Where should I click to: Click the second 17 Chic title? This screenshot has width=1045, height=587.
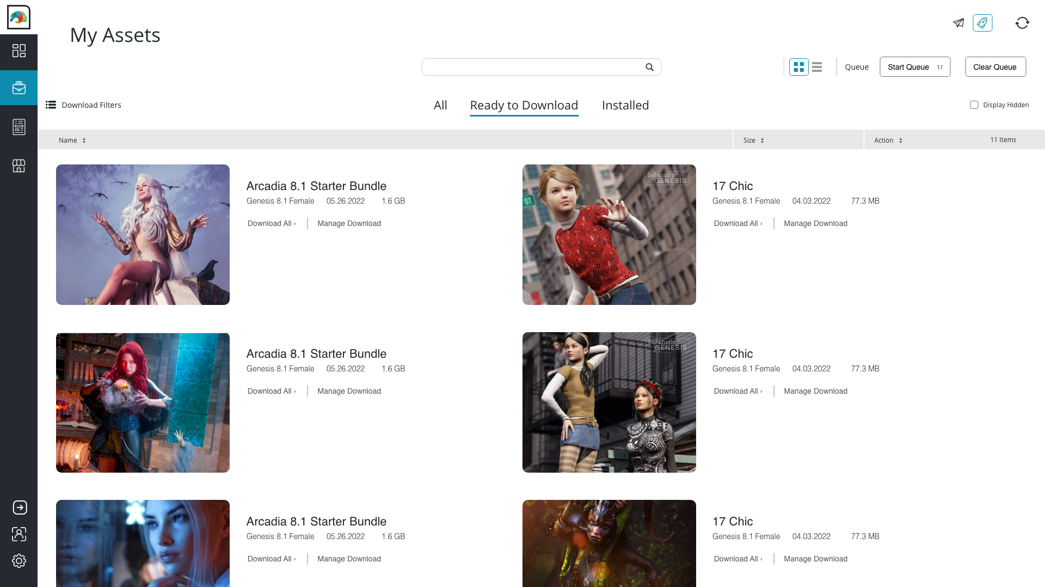(x=733, y=354)
